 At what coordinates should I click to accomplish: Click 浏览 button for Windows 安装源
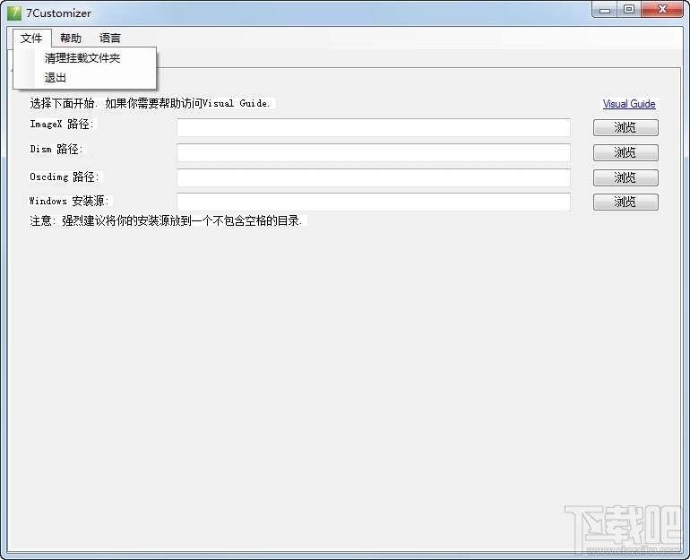coord(625,202)
